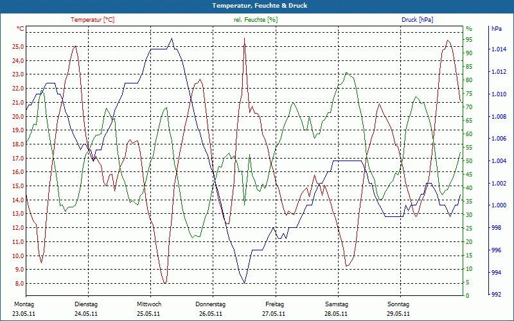Click the '994' pressure axis value

click(x=496, y=272)
